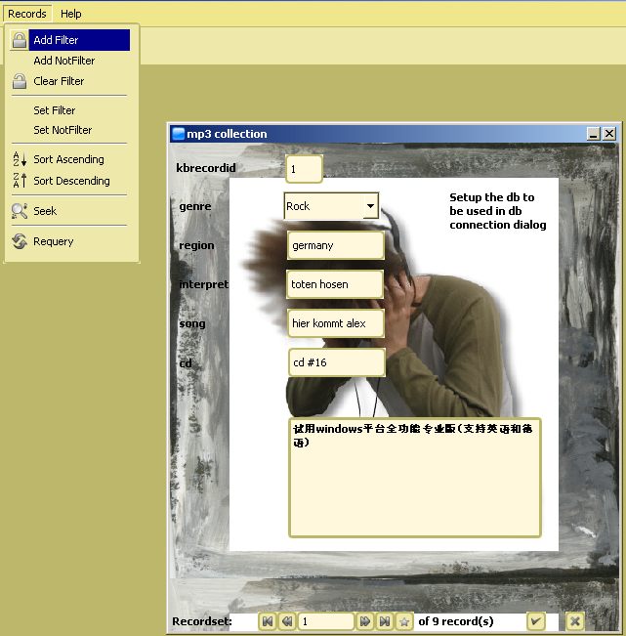Go to the first record

pos(268,621)
